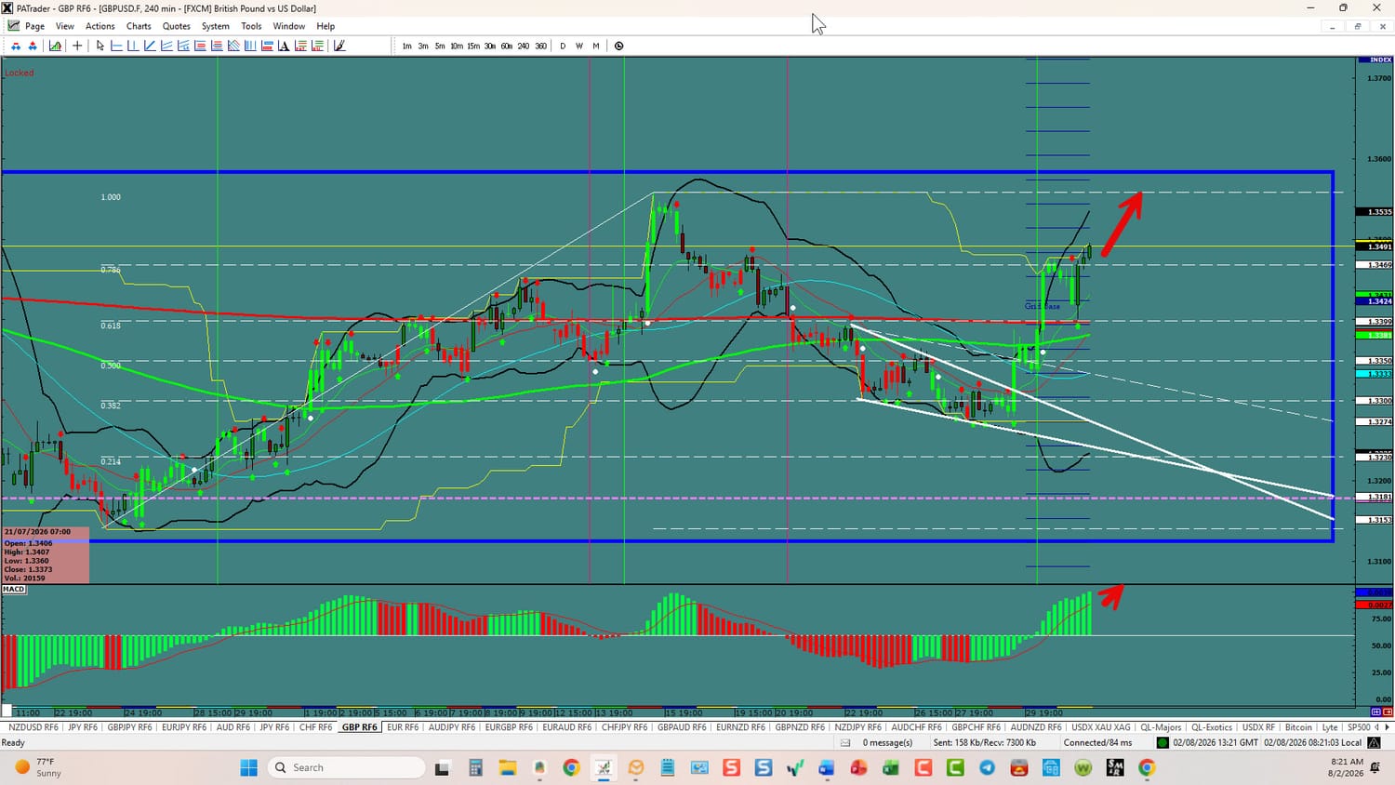The height and width of the screenshot is (785, 1395).
Task: Open the Actions menu
Action: coord(100,26)
